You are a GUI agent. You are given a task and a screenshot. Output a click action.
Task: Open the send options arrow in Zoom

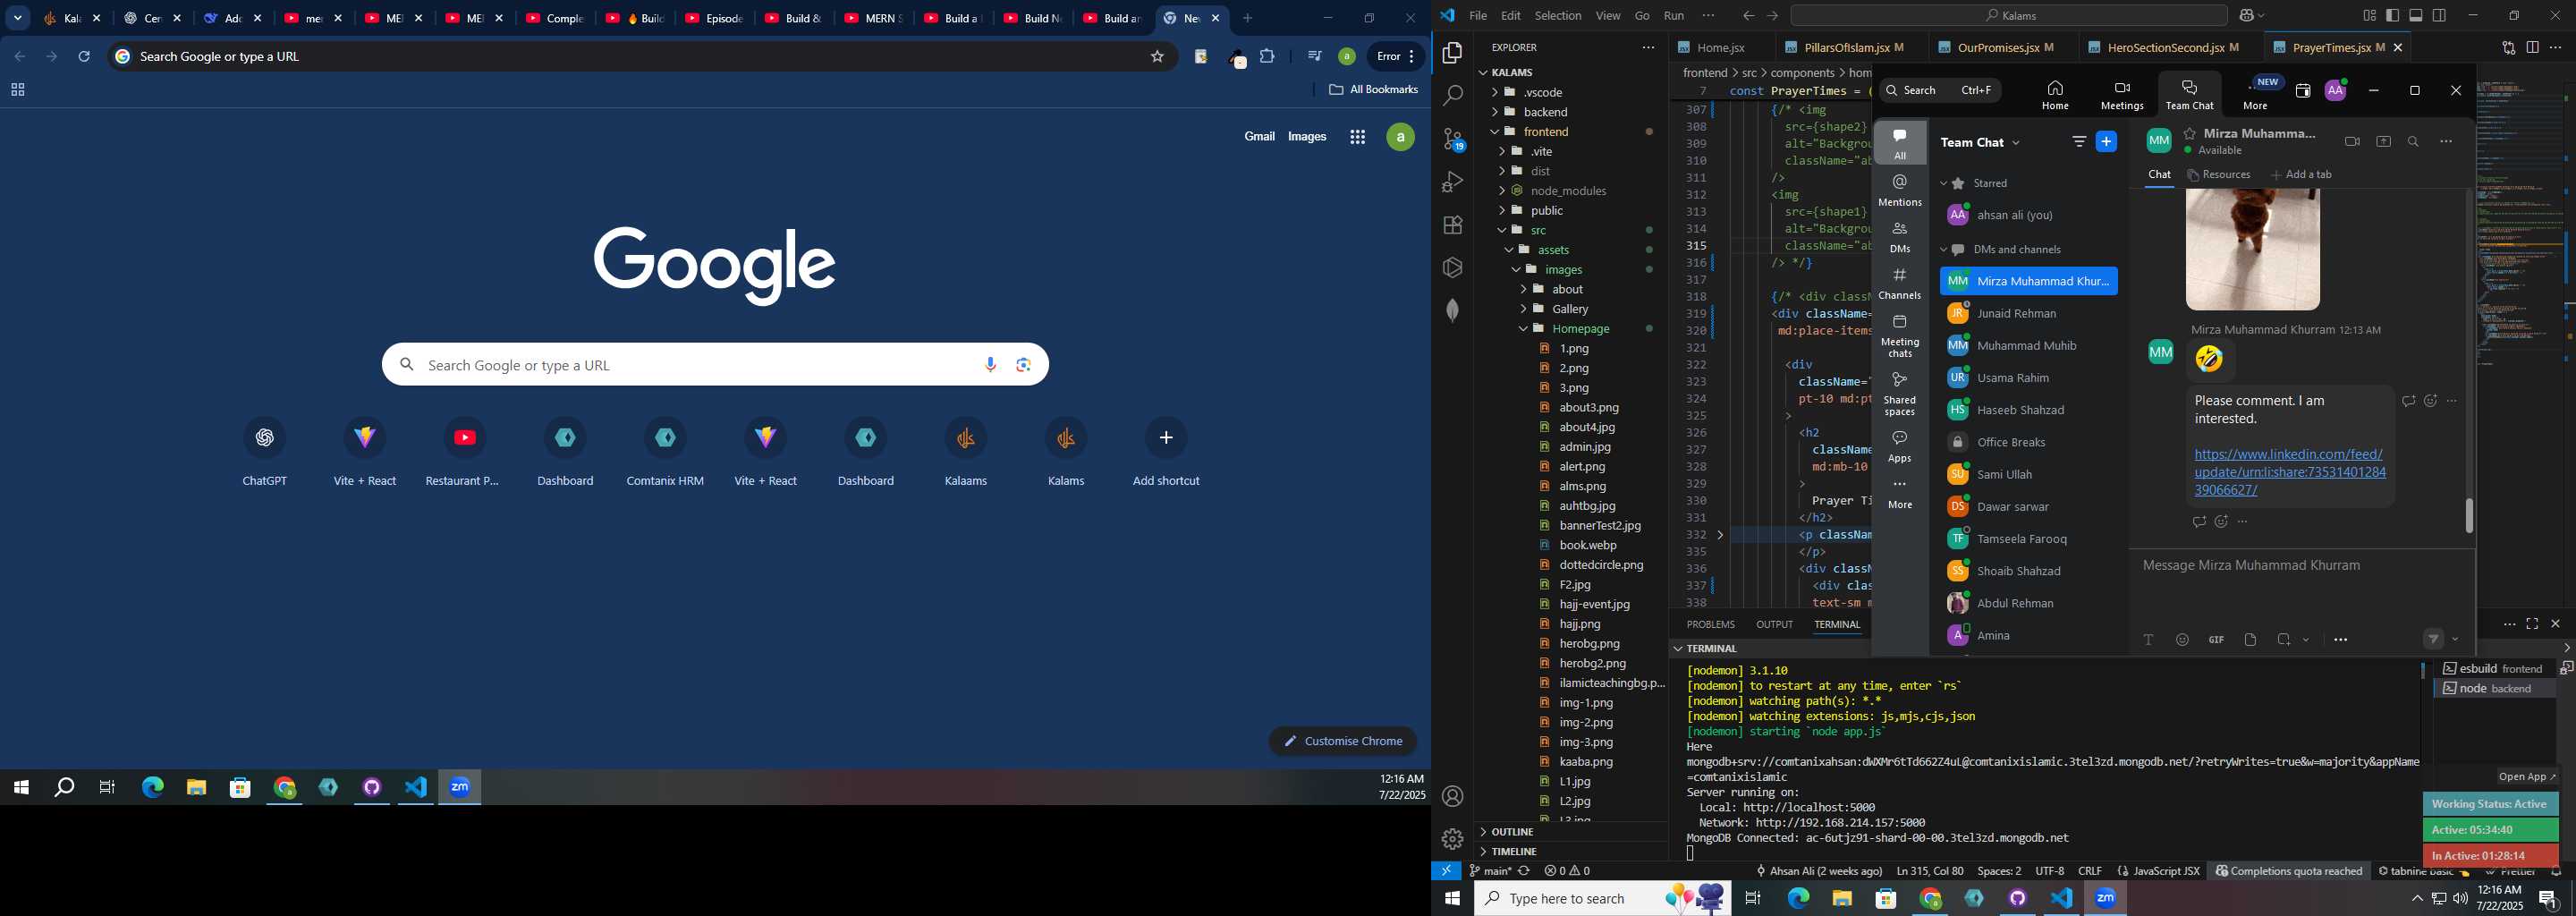click(2457, 640)
